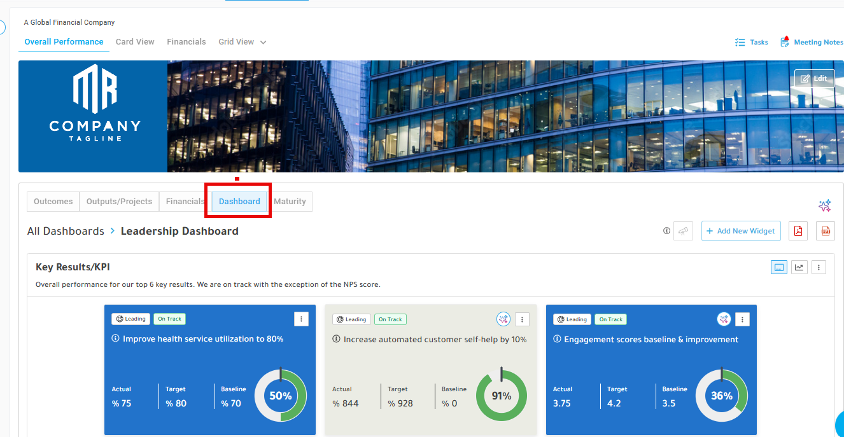Open the top Financials tab
This screenshot has height=437, width=844.
[x=186, y=42]
